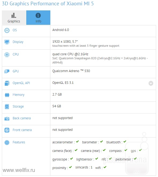158x177 pixels.
Task: Click the Back camera label link
Action: click(22, 118)
